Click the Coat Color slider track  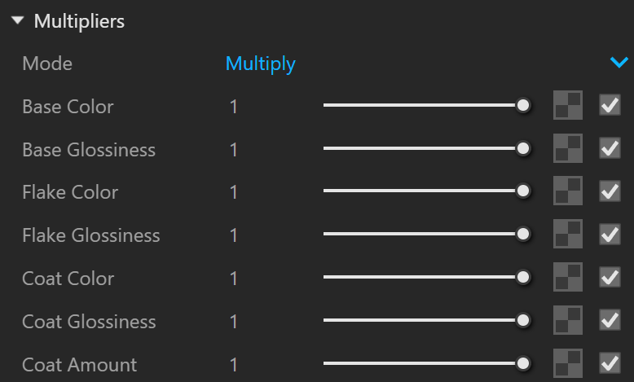pos(420,277)
